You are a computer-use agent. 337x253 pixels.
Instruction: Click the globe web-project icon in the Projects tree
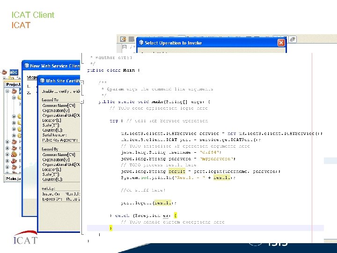[x=14, y=155]
